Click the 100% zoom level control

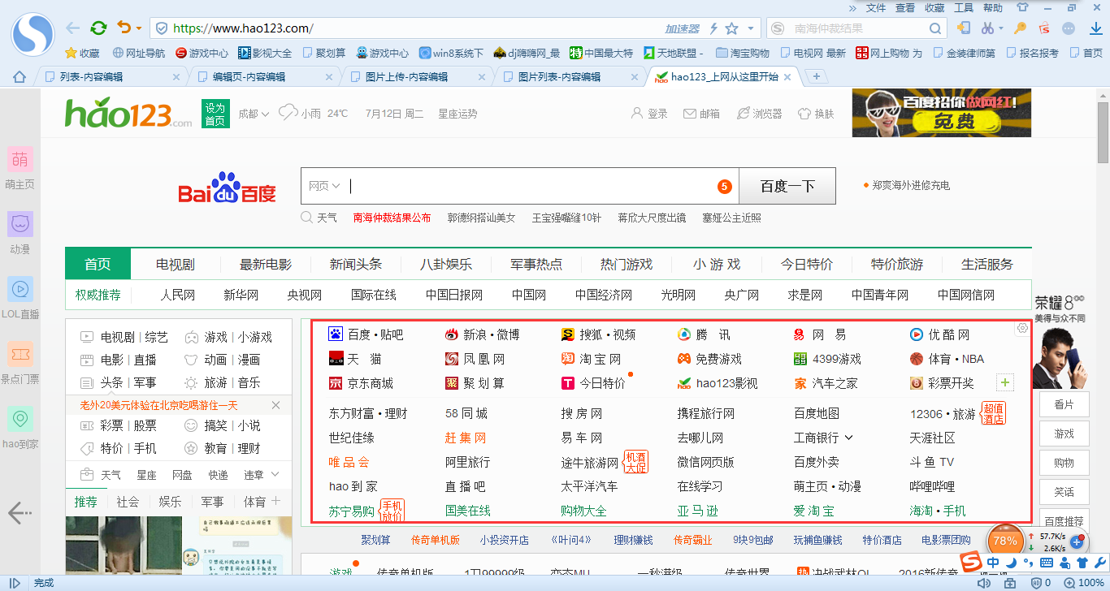click(1083, 583)
